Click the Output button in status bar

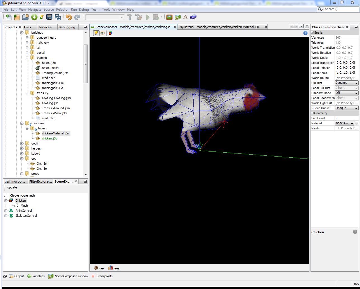[x=16, y=276]
